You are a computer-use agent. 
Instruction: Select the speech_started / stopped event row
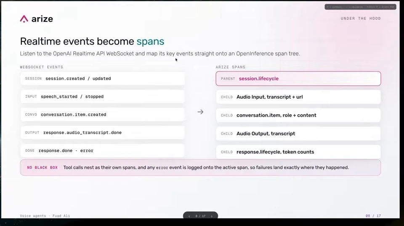click(103, 97)
